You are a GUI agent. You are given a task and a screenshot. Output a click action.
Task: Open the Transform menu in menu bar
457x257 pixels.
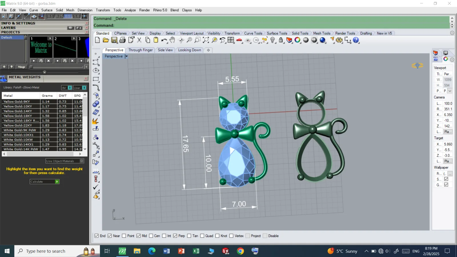[103, 10]
